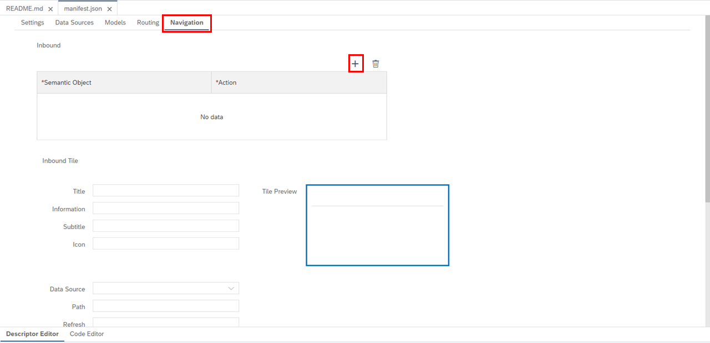
Task: Open the Settings tab
Action: (33, 23)
